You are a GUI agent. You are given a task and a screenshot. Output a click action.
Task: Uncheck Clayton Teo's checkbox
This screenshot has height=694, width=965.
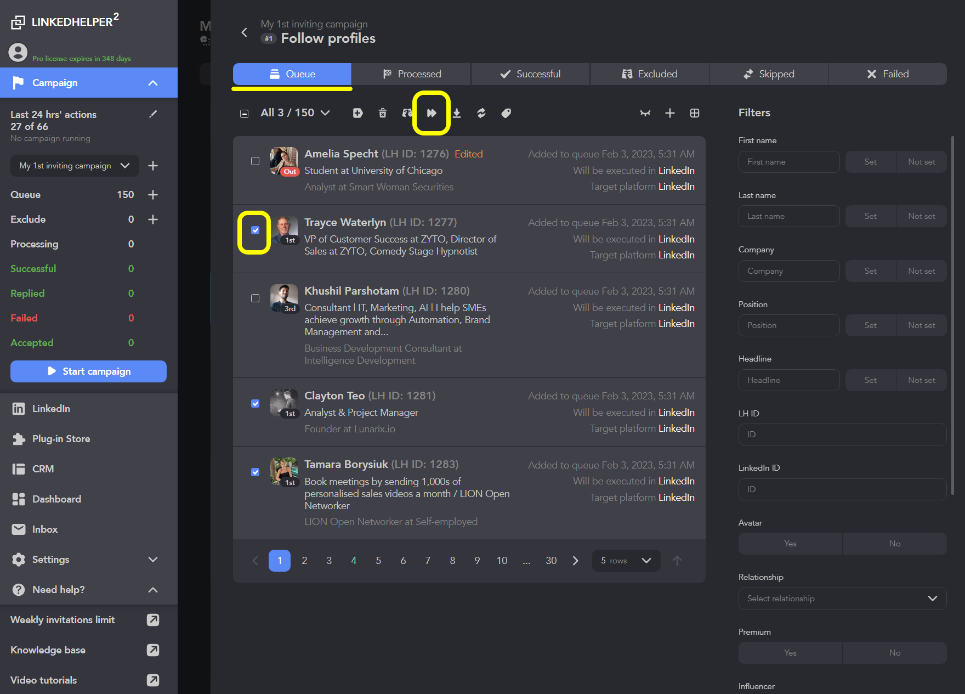click(256, 404)
